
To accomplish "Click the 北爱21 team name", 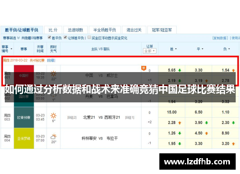I will [x=89, y=117].
